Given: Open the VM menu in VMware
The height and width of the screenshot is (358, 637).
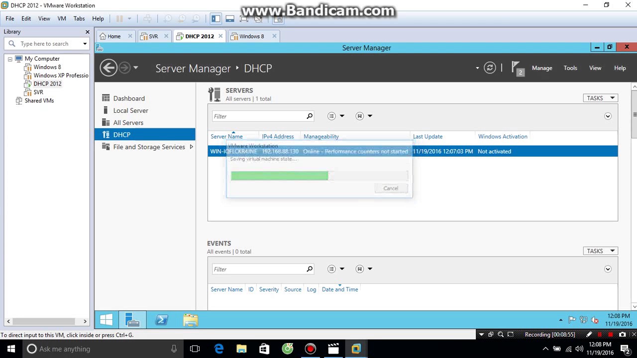Looking at the screenshot, I should (x=62, y=18).
